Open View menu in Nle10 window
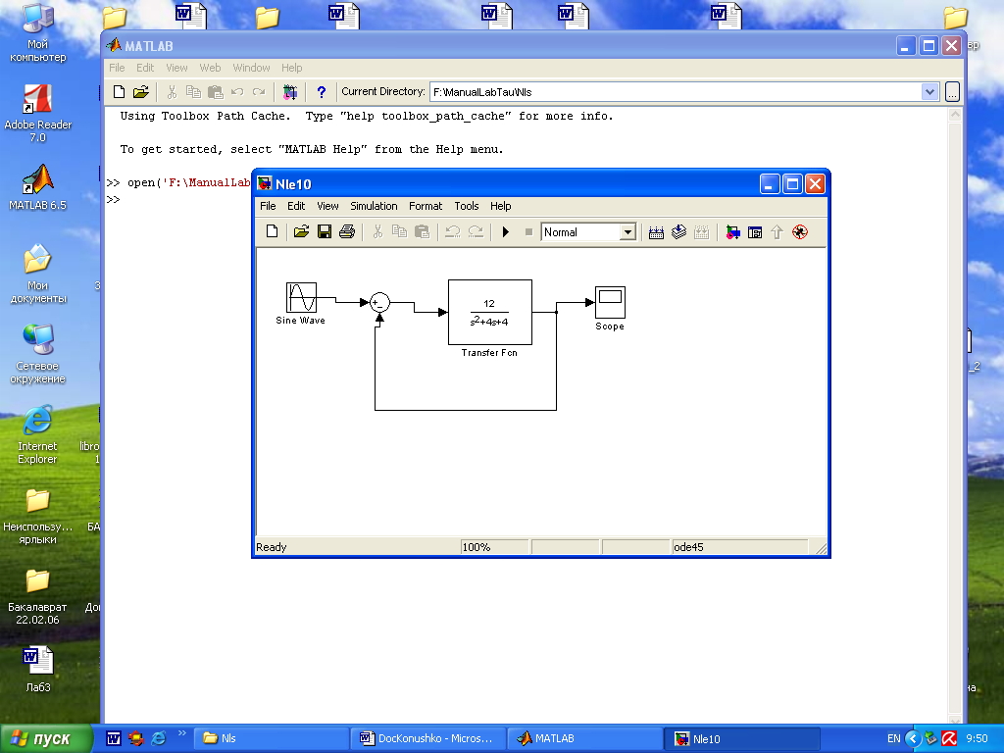1004x753 pixels. pyautogui.click(x=327, y=206)
